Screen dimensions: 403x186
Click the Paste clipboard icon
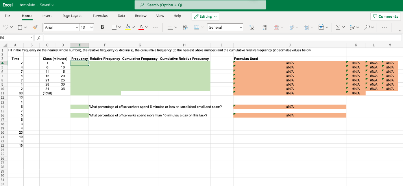(x=20, y=27)
